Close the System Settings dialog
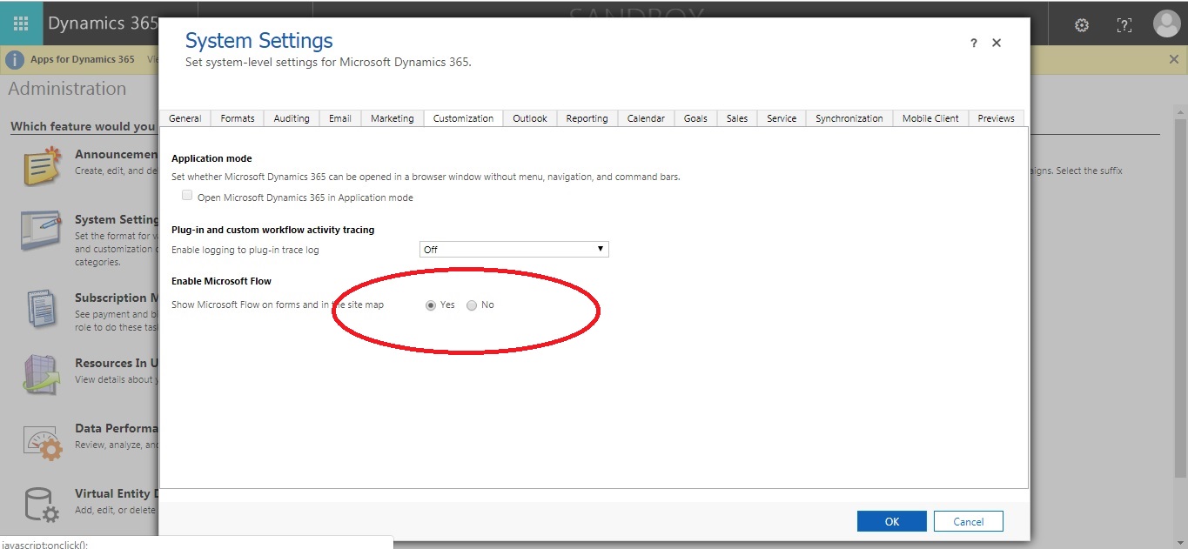Image resolution: width=1188 pixels, height=549 pixels. pos(997,43)
